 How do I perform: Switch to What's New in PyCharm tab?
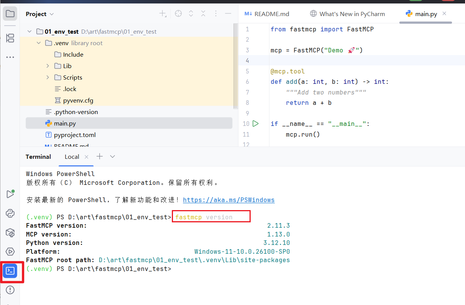coord(347,14)
